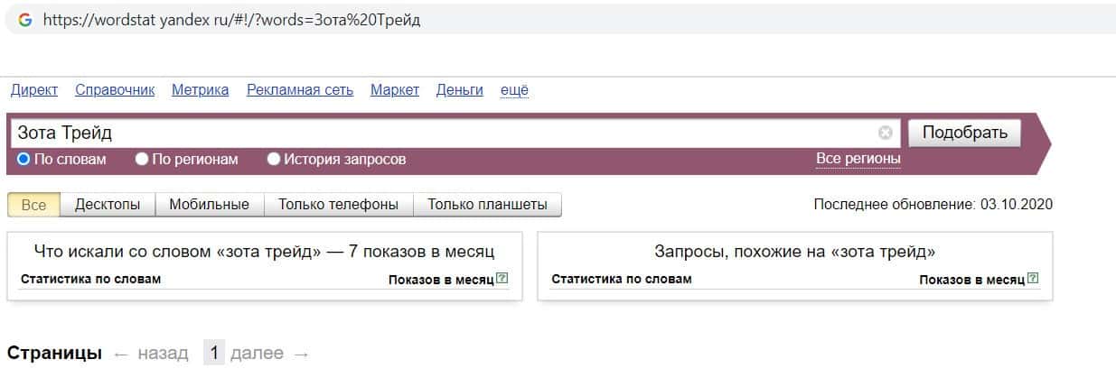Expand the «ещё» services menu
This screenshot has width=1116, height=387.
(514, 90)
